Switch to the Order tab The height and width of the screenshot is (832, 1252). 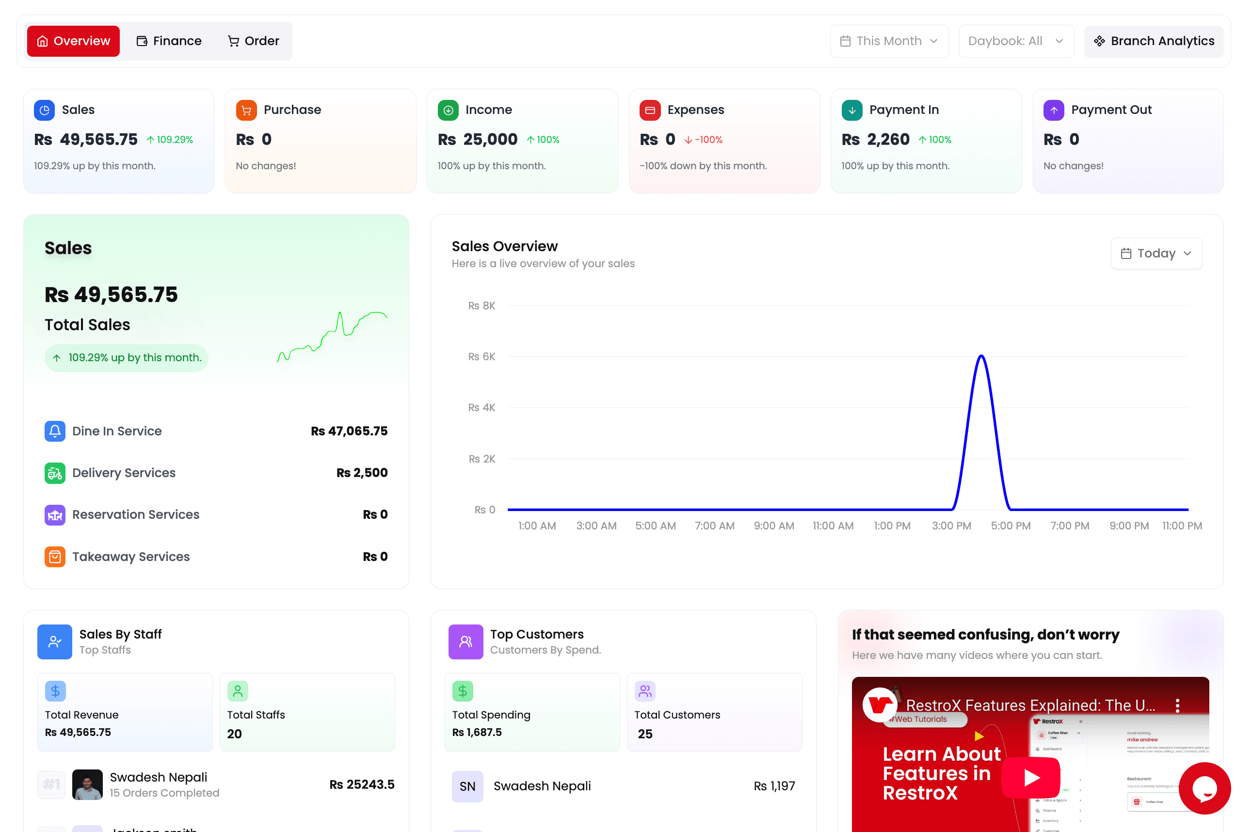click(253, 41)
